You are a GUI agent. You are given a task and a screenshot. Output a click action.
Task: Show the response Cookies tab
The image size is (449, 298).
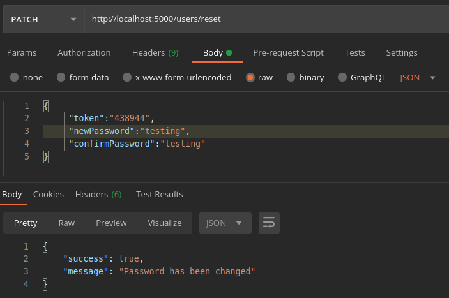49,194
